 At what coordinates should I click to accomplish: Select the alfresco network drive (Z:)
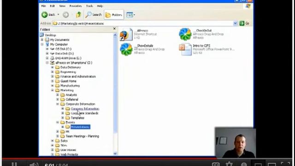pos(74,63)
